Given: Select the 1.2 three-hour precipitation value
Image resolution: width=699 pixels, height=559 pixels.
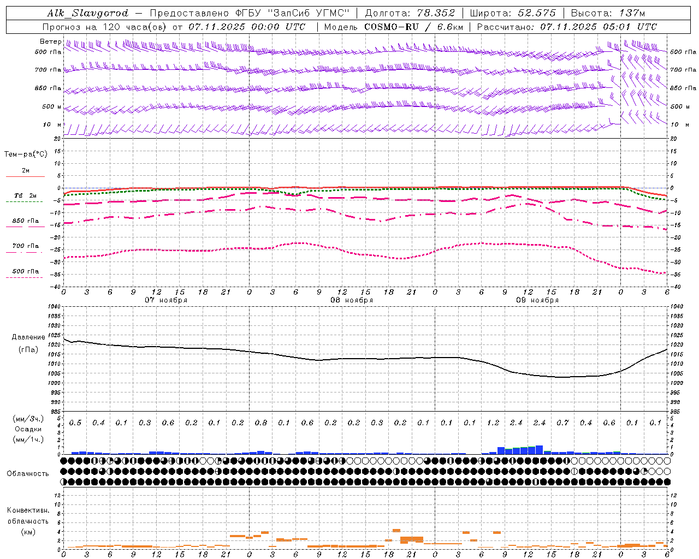Looking at the screenshot, I should click(493, 423).
